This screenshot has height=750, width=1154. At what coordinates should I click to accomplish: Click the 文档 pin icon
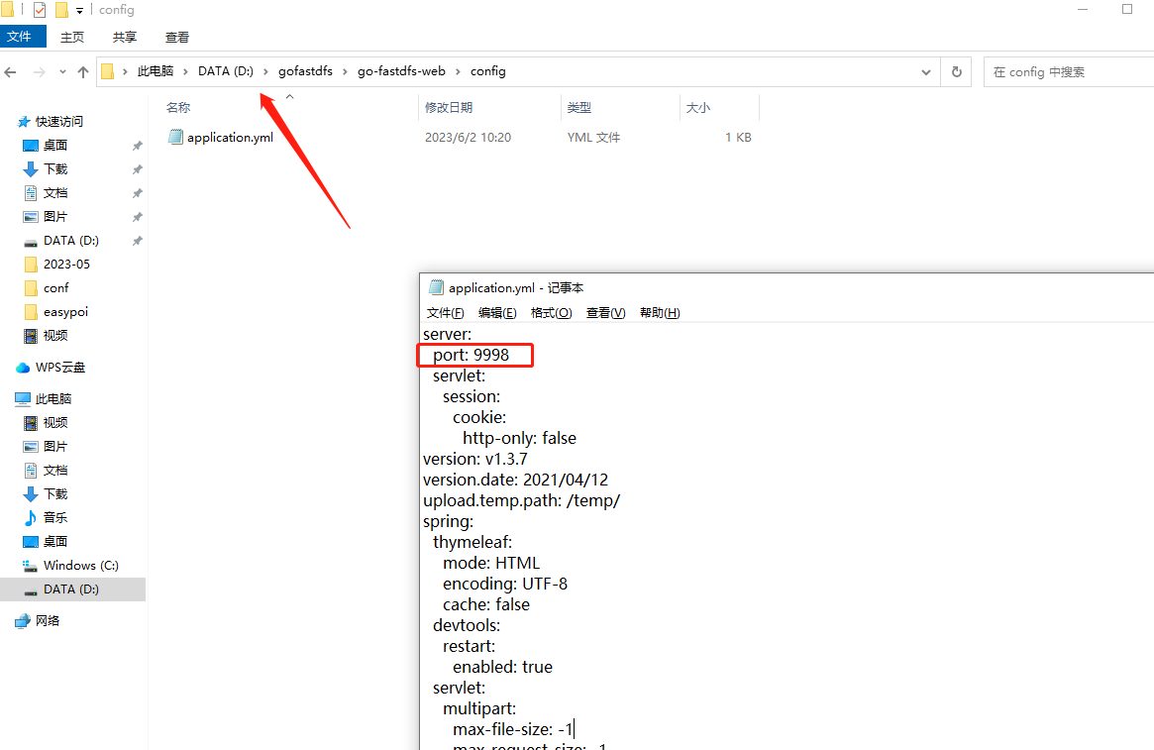137,193
